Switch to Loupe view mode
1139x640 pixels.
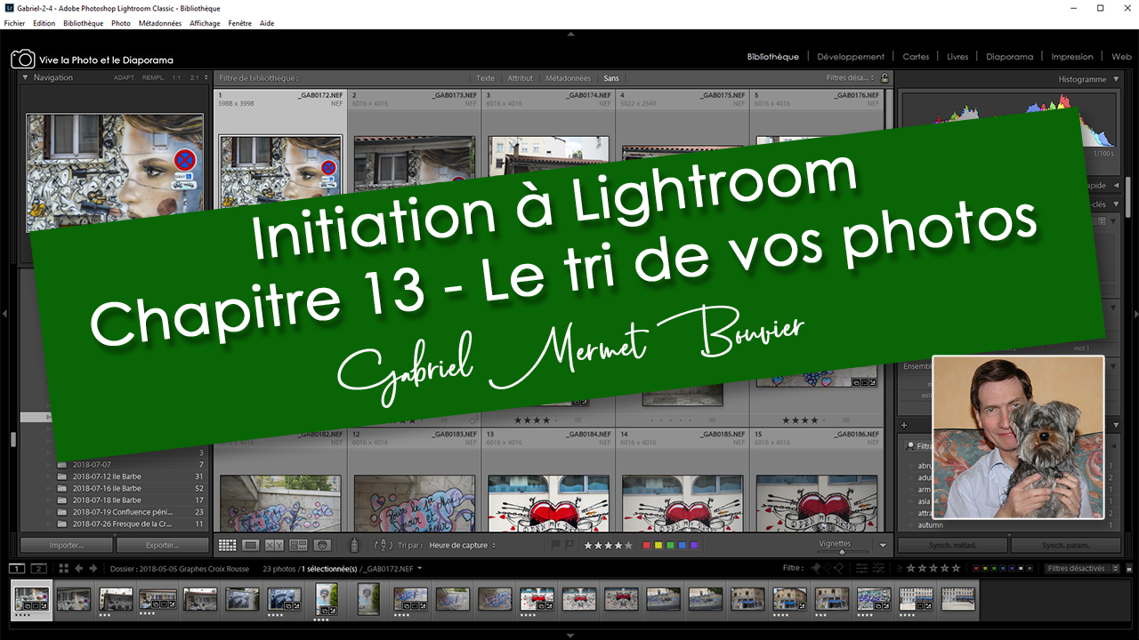point(251,545)
